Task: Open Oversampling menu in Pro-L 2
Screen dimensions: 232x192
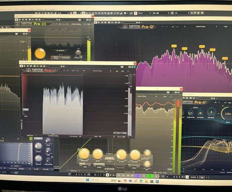Action: click(x=75, y=136)
